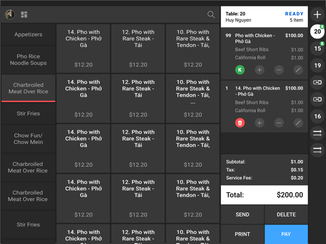Open Appetizers category
This screenshot has height=244, width=326.
pos(28,34)
